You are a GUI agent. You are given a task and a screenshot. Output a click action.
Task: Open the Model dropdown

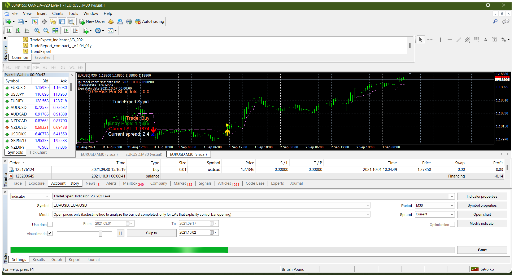pos(368,214)
